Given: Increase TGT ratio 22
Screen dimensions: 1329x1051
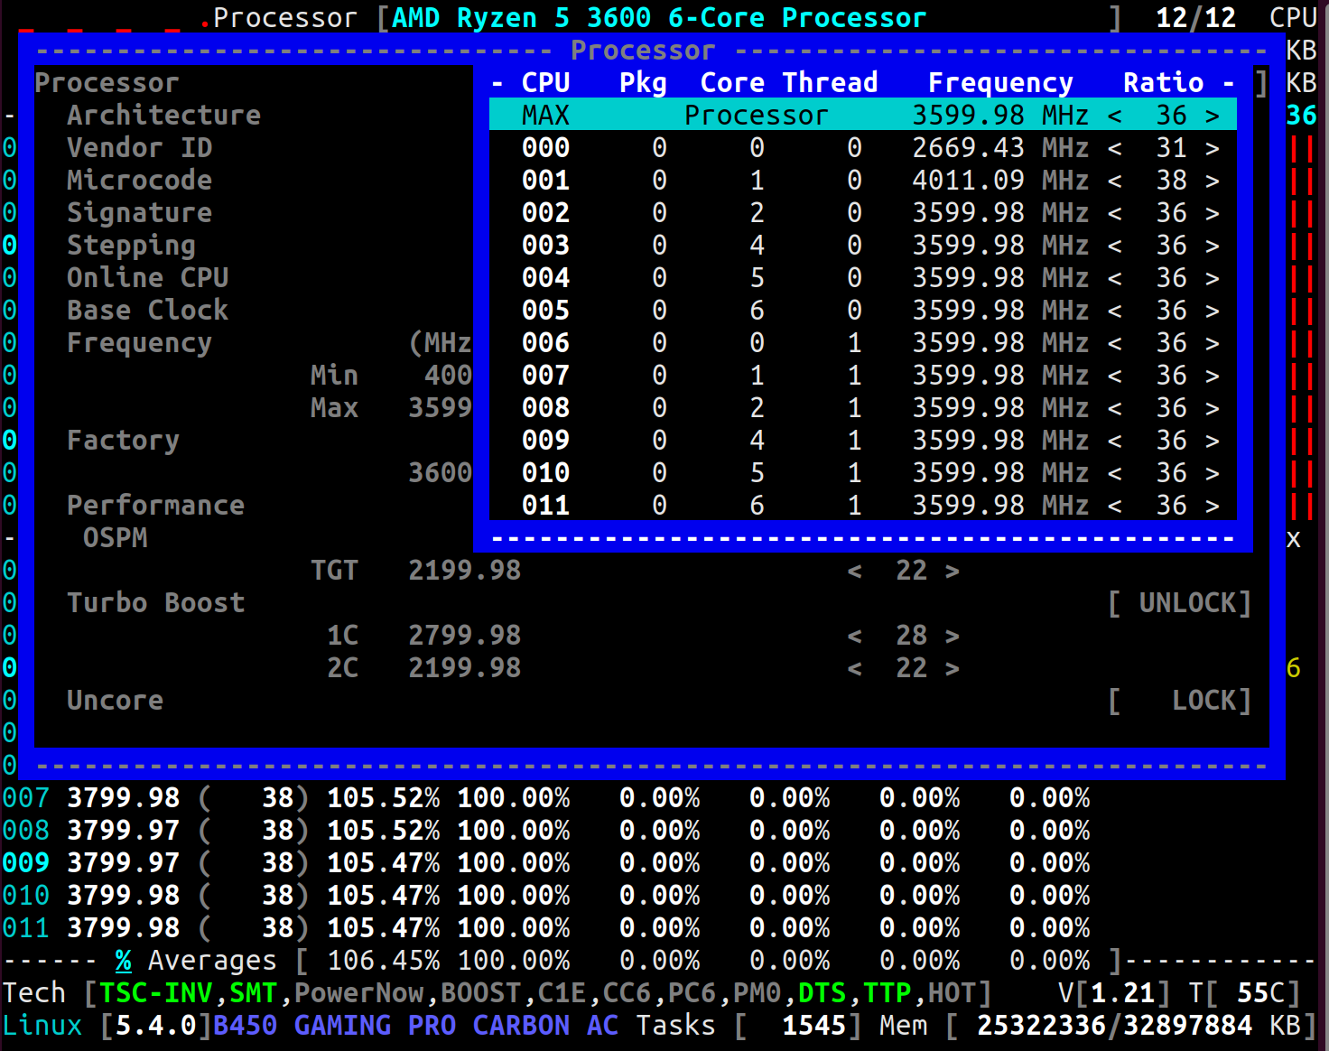Looking at the screenshot, I should tap(953, 571).
